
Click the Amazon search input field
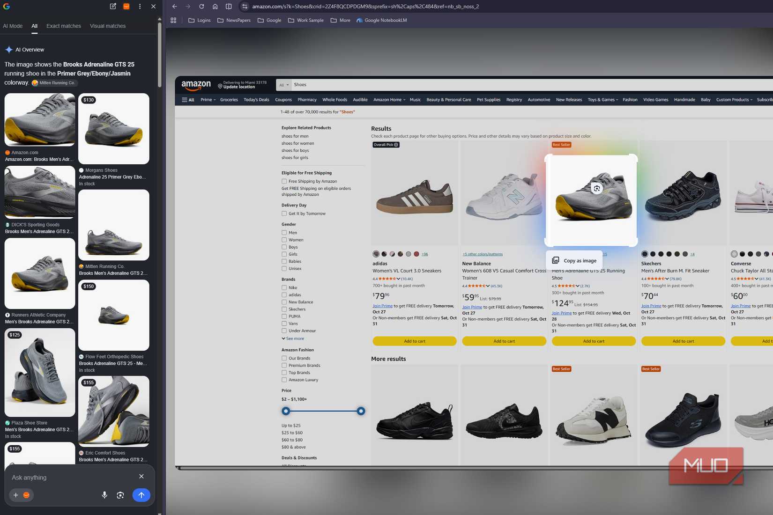click(x=532, y=85)
